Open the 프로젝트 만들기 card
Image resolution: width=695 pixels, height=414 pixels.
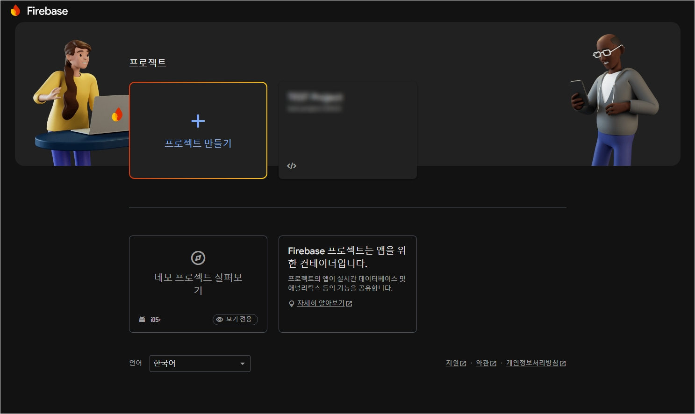198,130
